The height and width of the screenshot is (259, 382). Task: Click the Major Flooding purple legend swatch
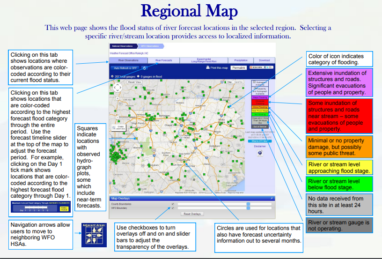pyautogui.click(x=260, y=97)
